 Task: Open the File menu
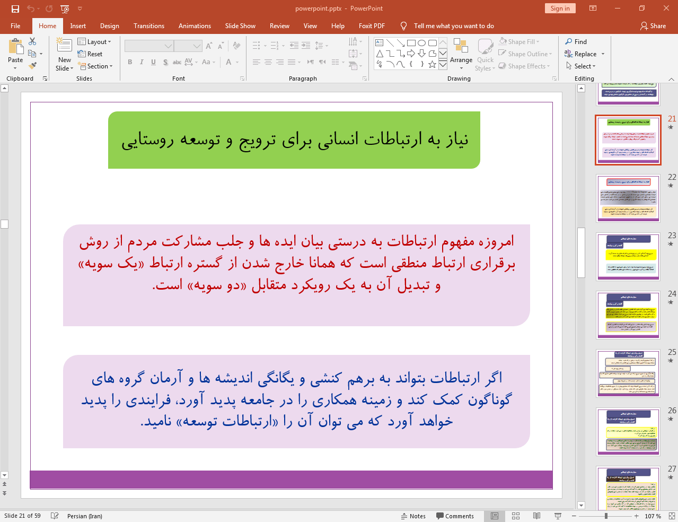(15, 25)
